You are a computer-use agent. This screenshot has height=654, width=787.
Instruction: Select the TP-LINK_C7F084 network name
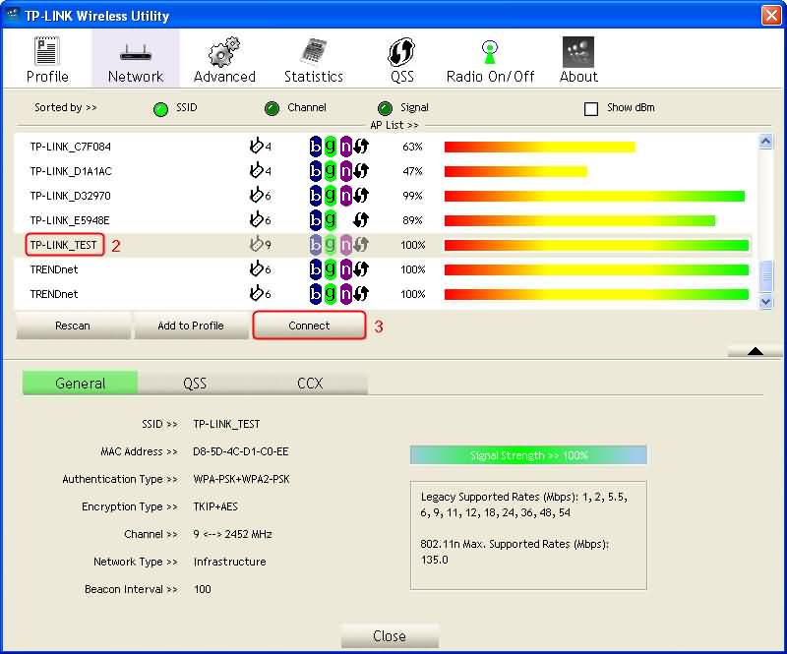[x=70, y=147]
